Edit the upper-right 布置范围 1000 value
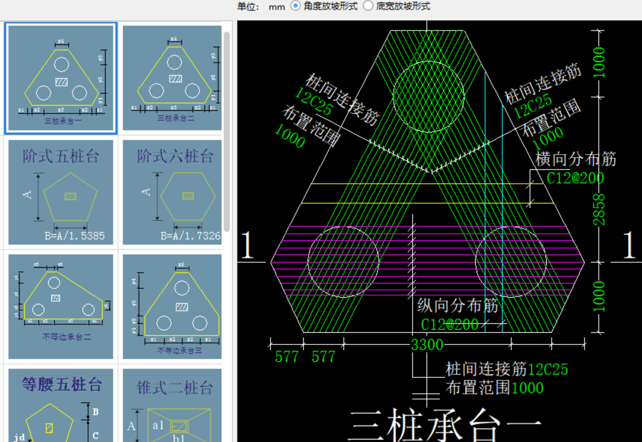642x442 pixels. pos(548,139)
